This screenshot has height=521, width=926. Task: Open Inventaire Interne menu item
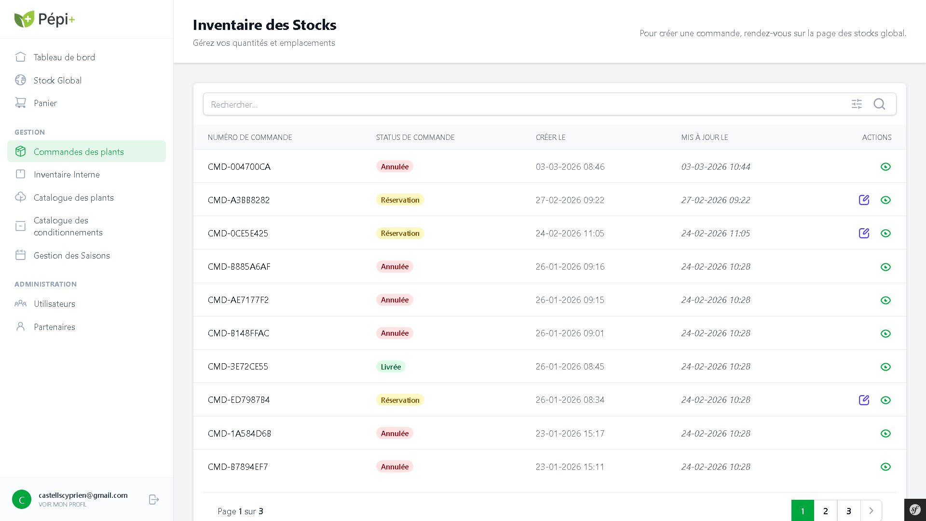[x=67, y=175]
